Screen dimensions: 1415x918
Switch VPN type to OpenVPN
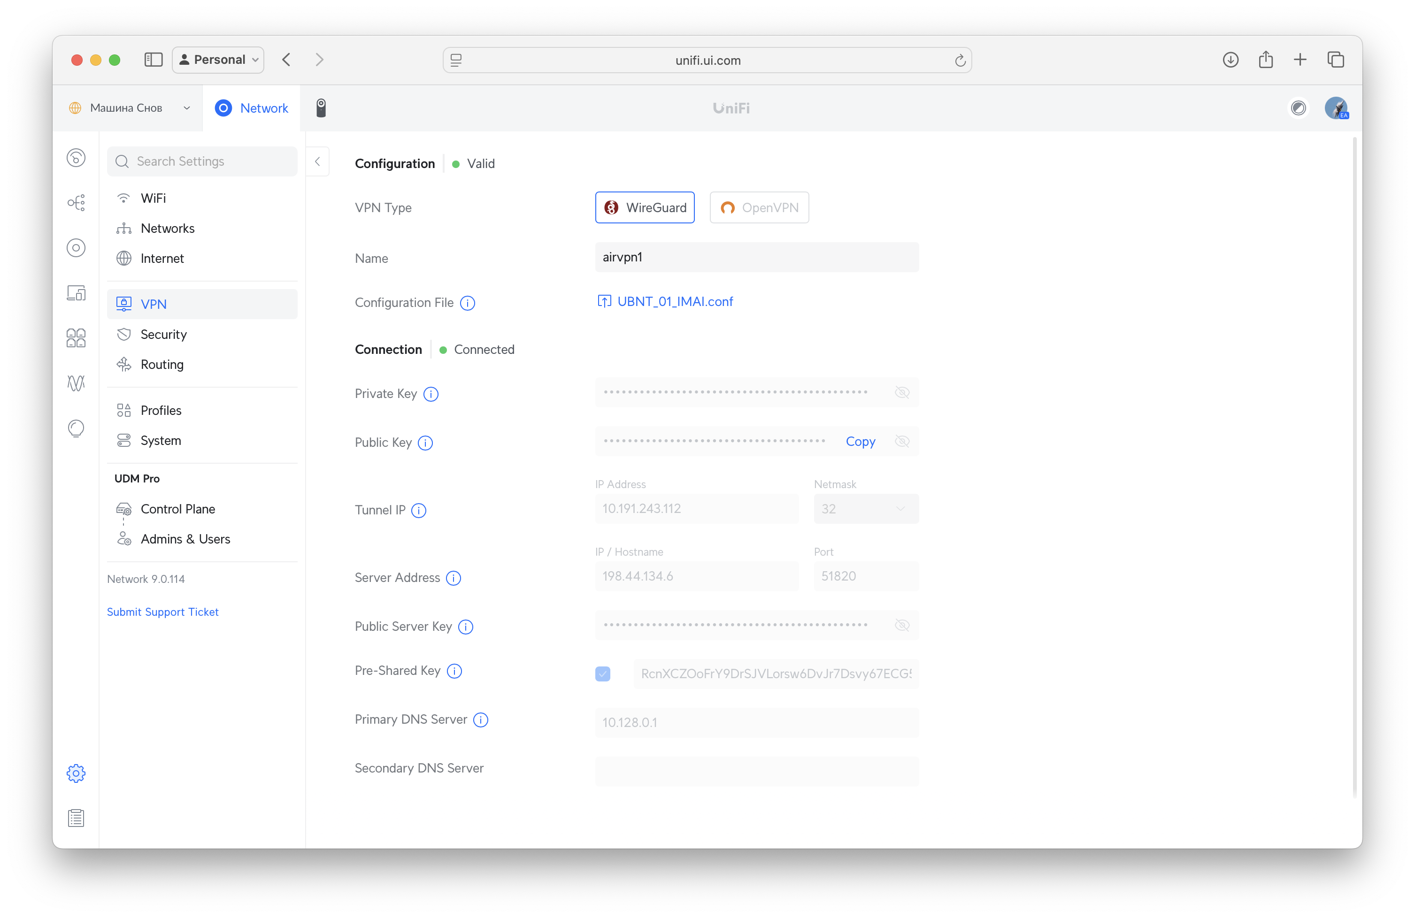(x=759, y=207)
